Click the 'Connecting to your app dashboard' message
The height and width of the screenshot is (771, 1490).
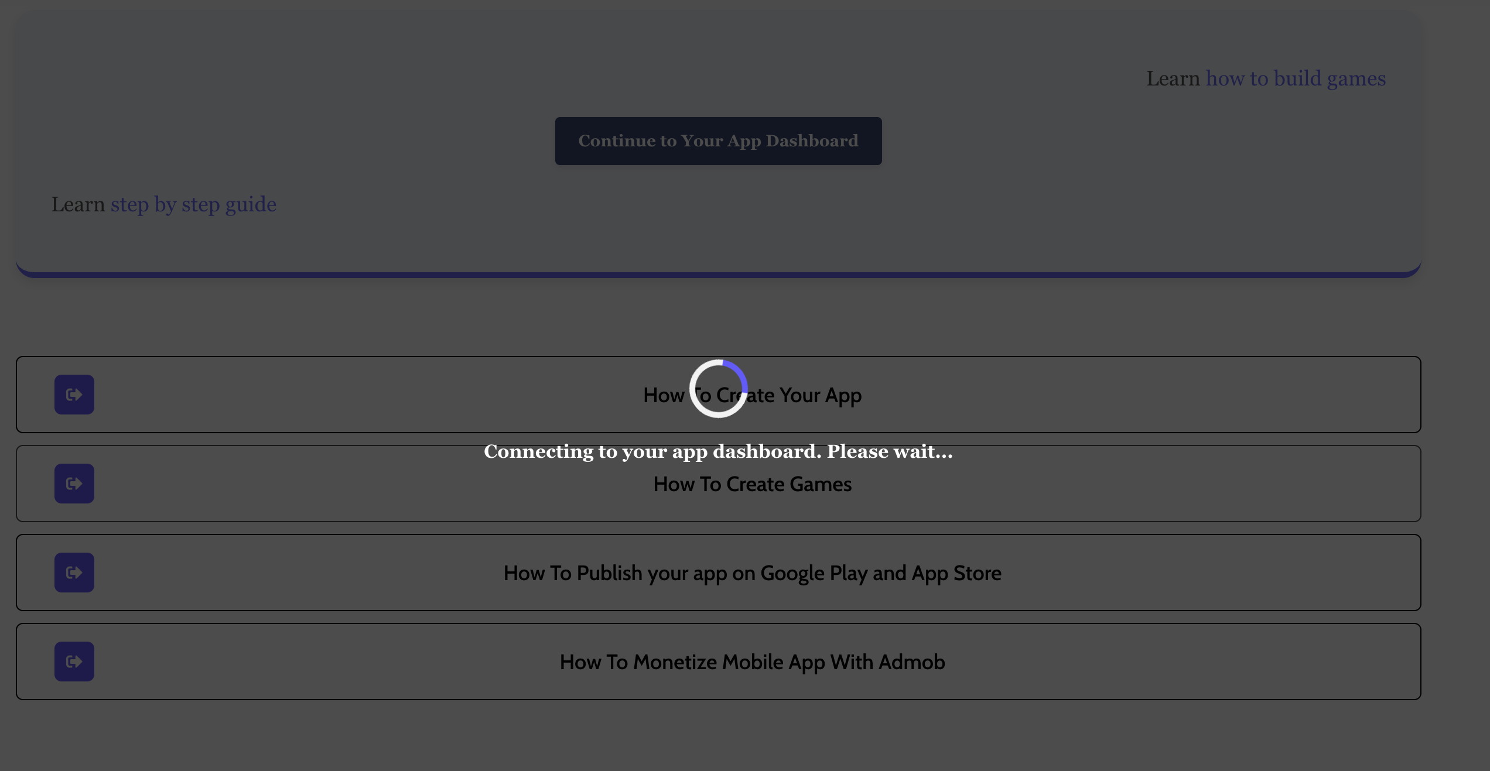coord(719,451)
